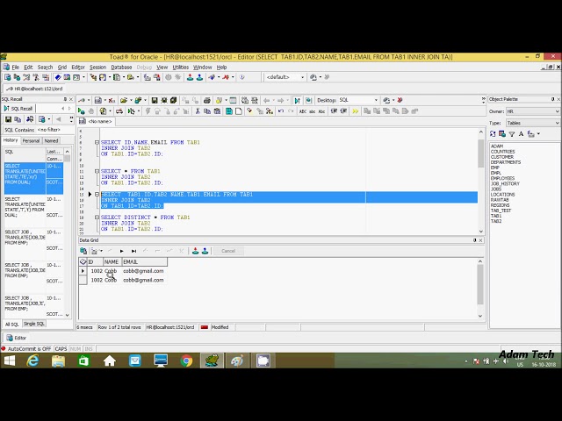Image resolution: width=562 pixels, height=421 pixels.
Task: Select the DEPARTMENTS table in Object Palette
Action: pos(506,162)
